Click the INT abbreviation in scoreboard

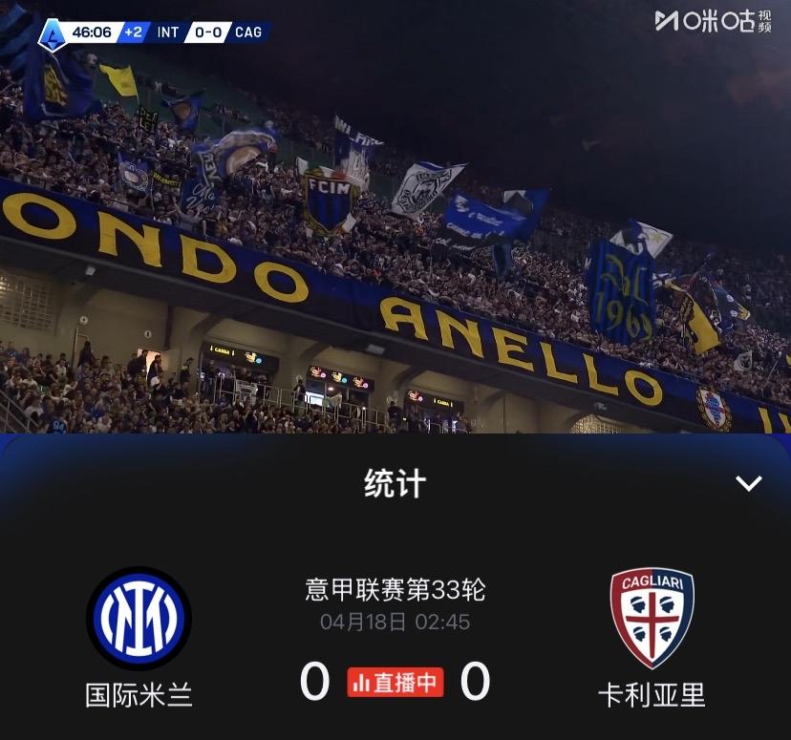[x=167, y=32]
